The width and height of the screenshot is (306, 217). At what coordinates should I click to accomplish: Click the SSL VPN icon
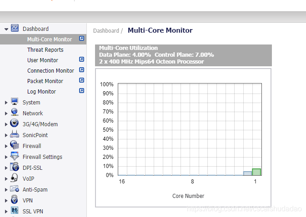pyautogui.click(x=15, y=211)
